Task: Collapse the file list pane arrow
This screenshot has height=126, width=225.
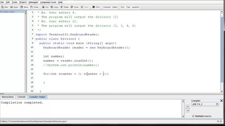Action: coord(26,11)
